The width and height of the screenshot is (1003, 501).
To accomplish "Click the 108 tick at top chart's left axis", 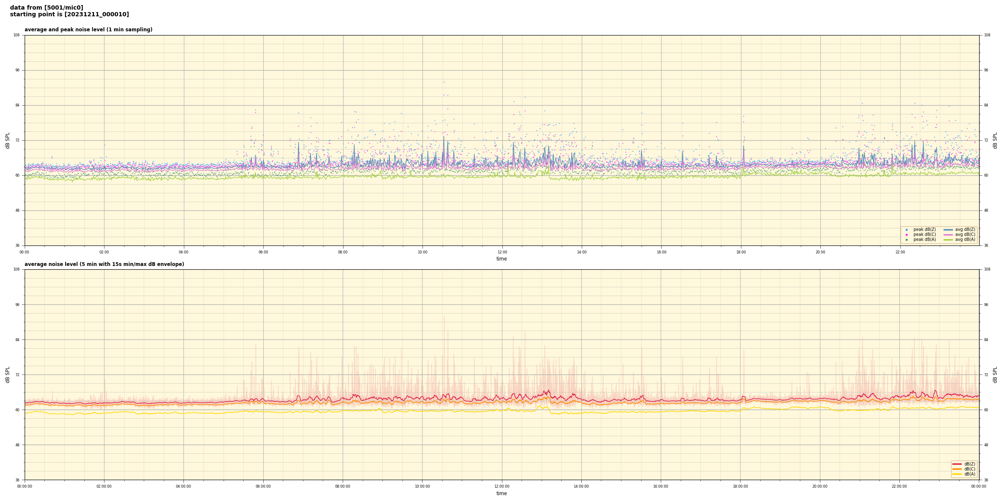I will tap(16, 35).
